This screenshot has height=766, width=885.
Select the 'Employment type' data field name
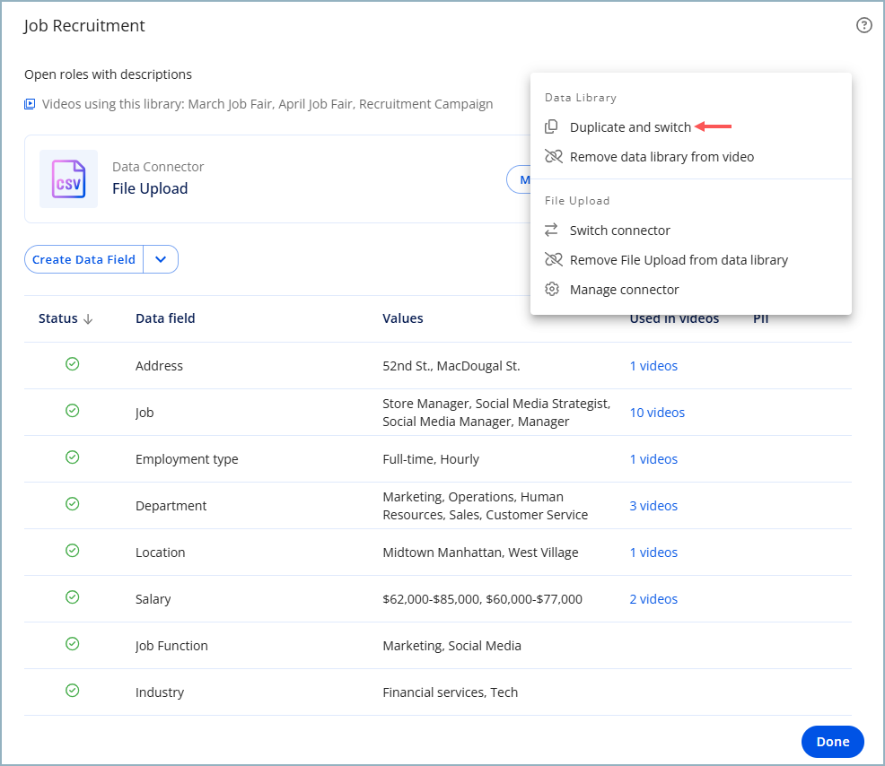pyautogui.click(x=187, y=459)
